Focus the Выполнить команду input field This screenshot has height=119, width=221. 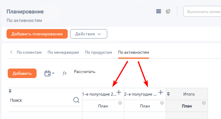tap(202, 11)
